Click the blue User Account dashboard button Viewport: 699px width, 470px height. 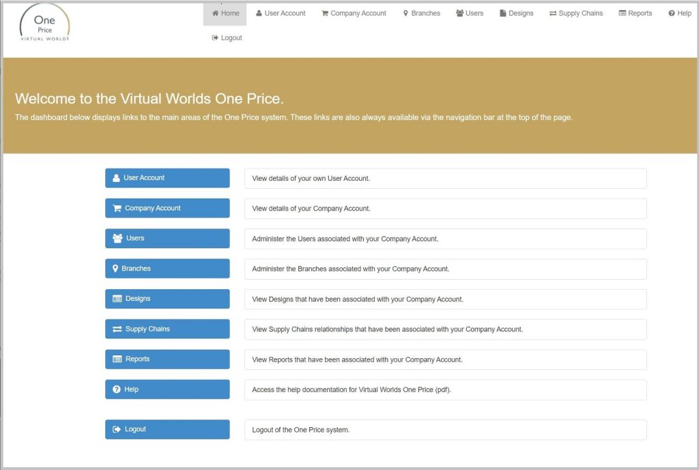coord(167,178)
